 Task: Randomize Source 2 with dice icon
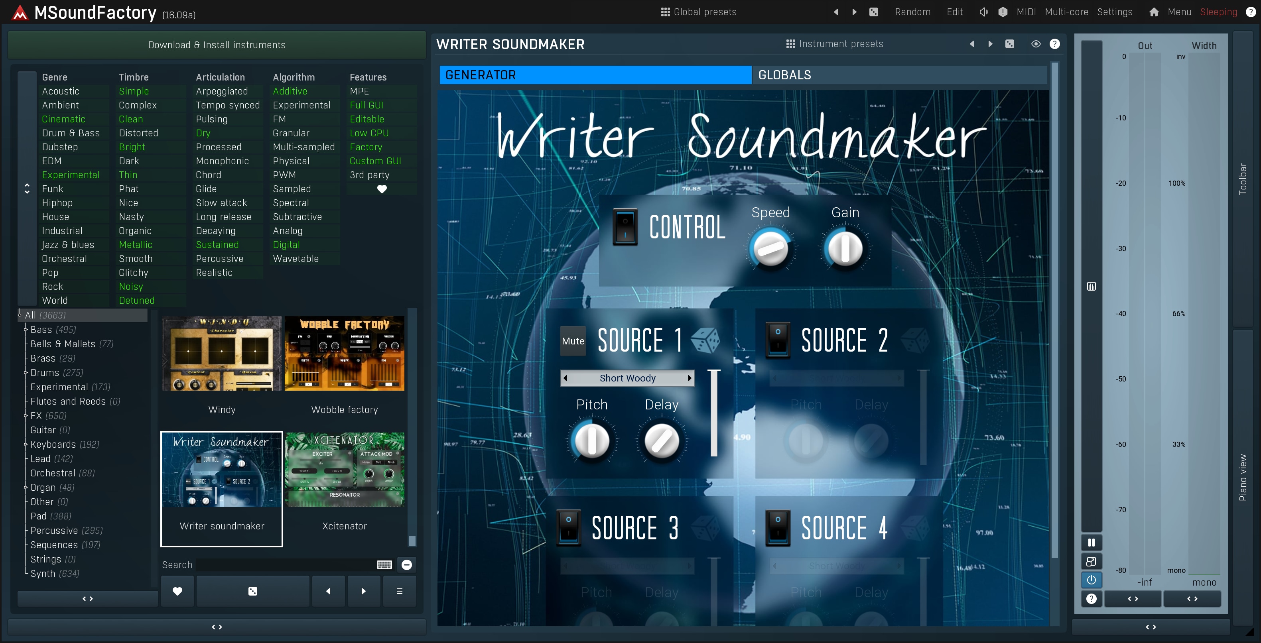pyautogui.click(x=914, y=340)
